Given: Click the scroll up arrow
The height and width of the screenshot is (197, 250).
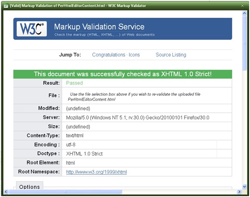Looking at the screenshot, I should (x=244, y=13).
